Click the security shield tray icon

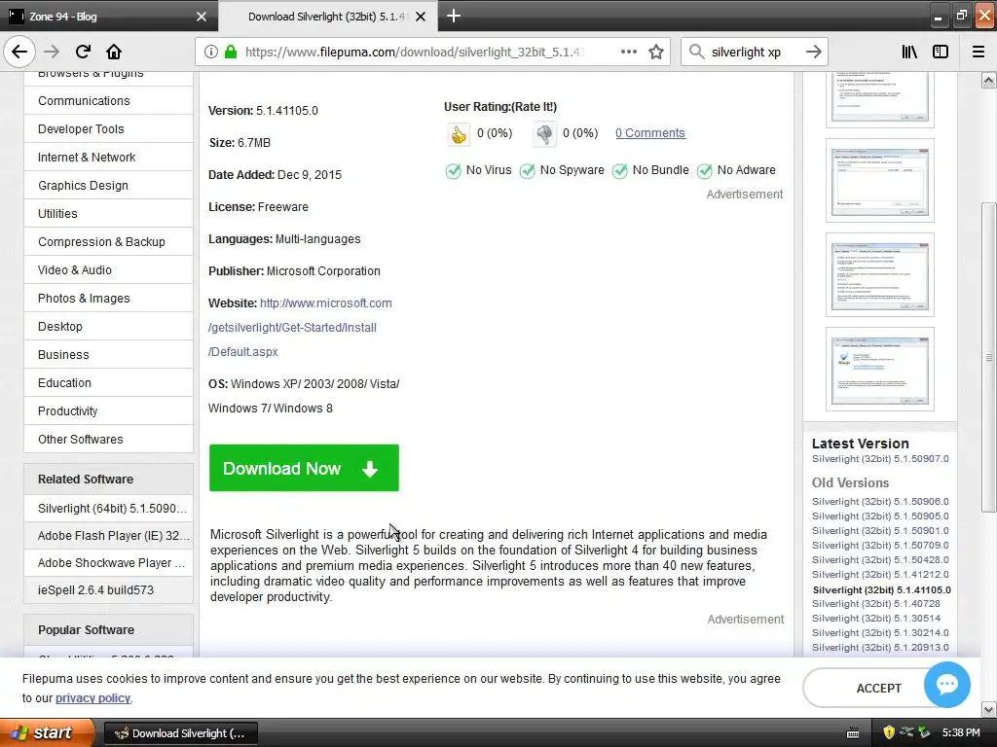[x=888, y=732]
